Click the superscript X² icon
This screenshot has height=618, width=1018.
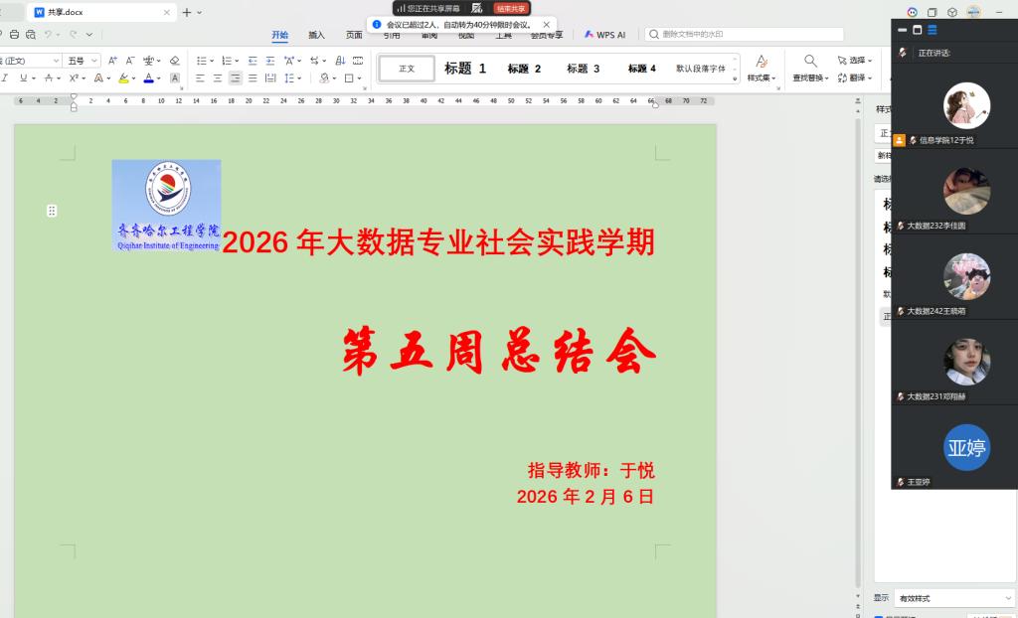click(x=74, y=77)
